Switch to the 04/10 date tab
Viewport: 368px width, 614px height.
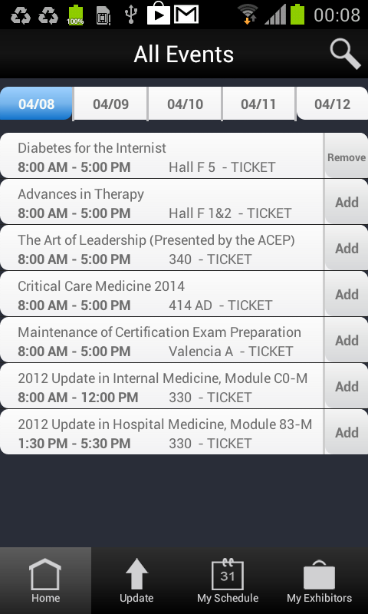coord(185,104)
